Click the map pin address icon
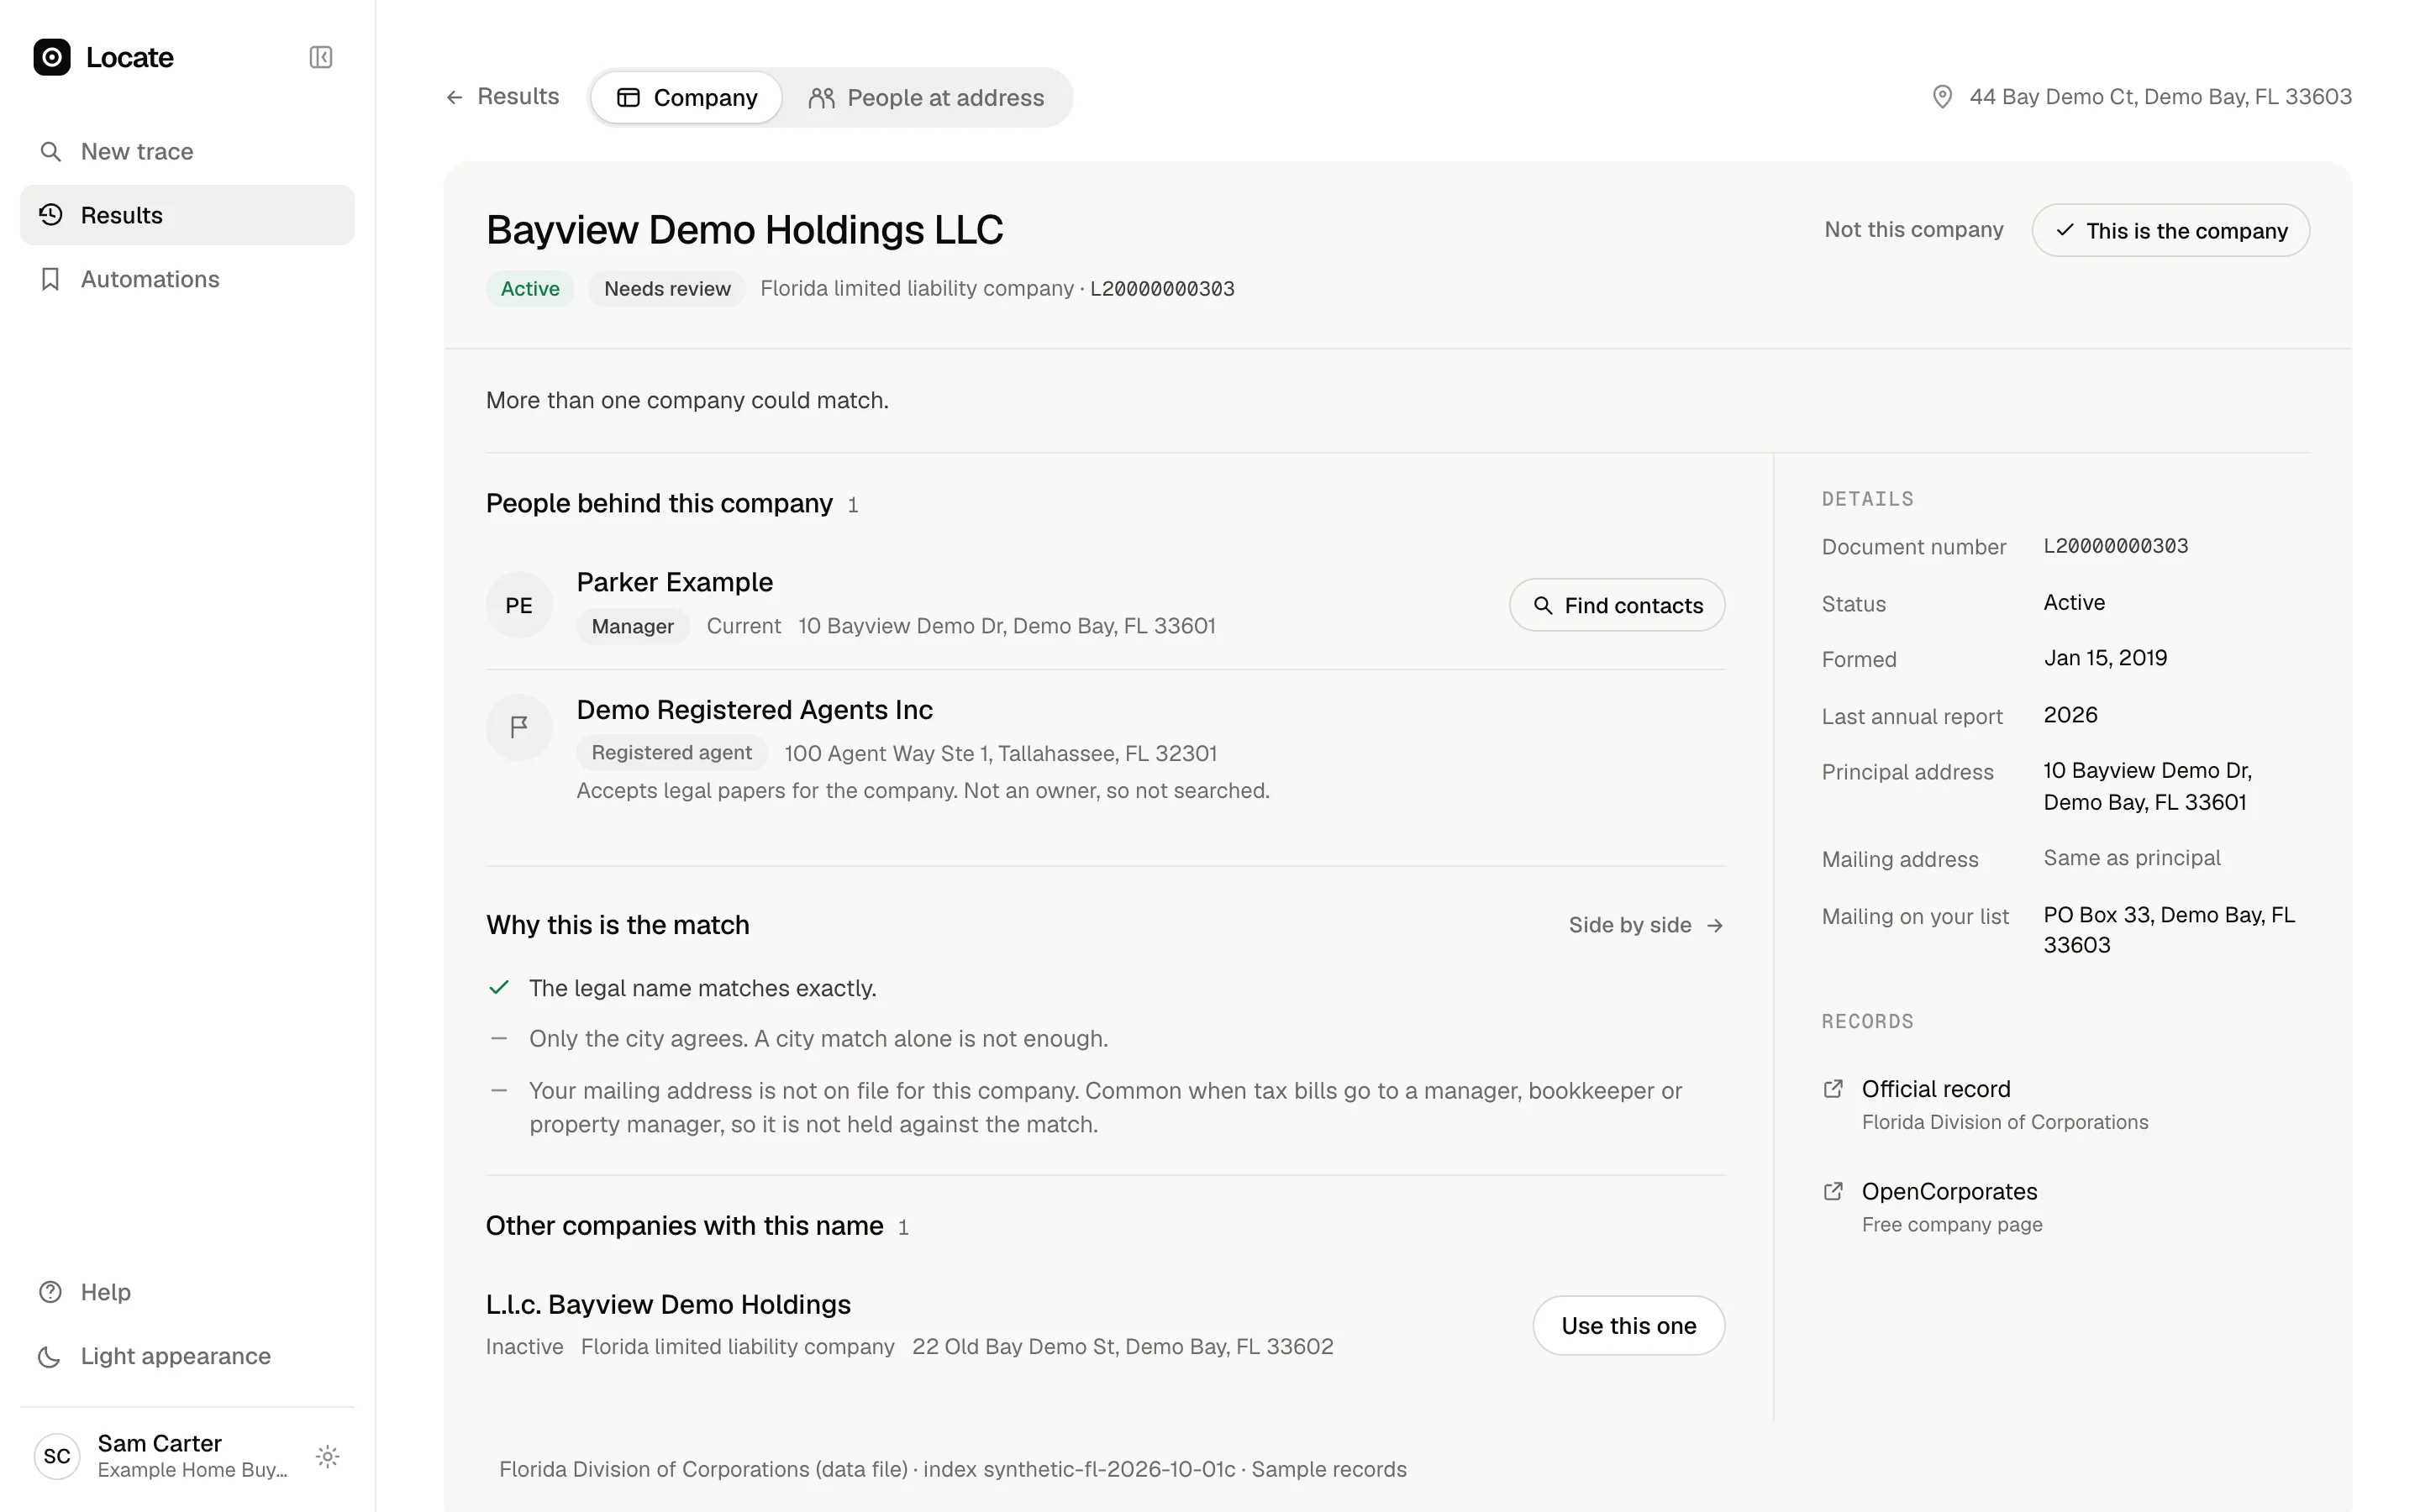Screen dimensions: 2420x1512 (1942, 97)
